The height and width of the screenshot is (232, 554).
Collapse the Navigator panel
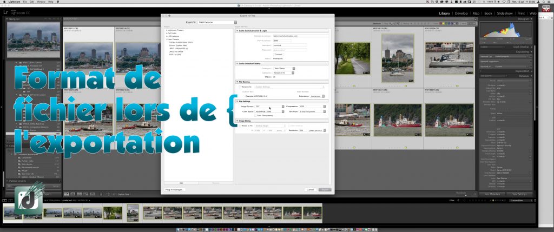pos(14,19)
